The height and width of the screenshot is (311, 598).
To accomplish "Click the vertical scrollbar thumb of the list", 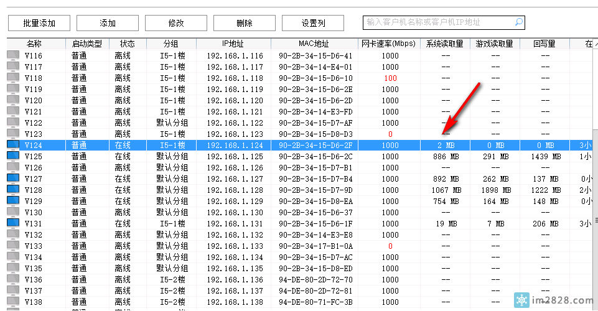I will [595, 219].
